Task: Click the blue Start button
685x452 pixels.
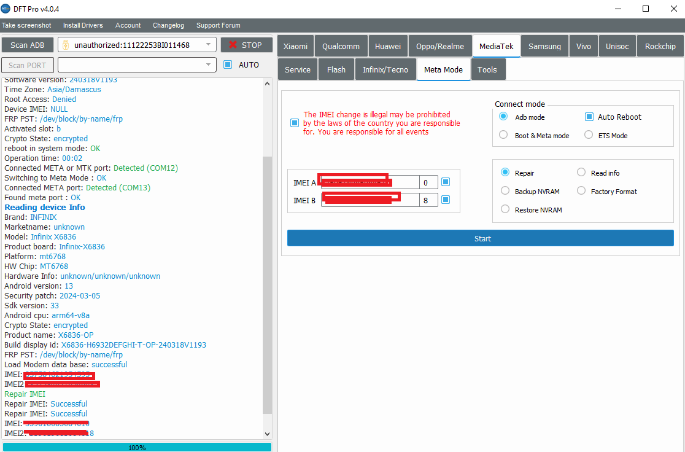Action: click(x=480, y=238)
